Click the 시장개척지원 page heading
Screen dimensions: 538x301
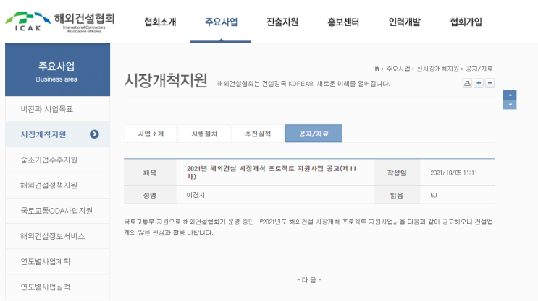pos(166,80)
